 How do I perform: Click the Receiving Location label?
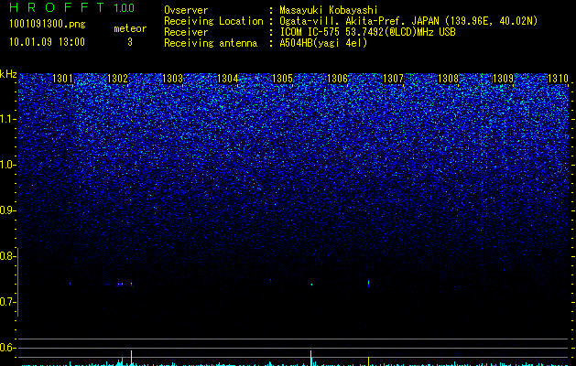pos(213,21)
